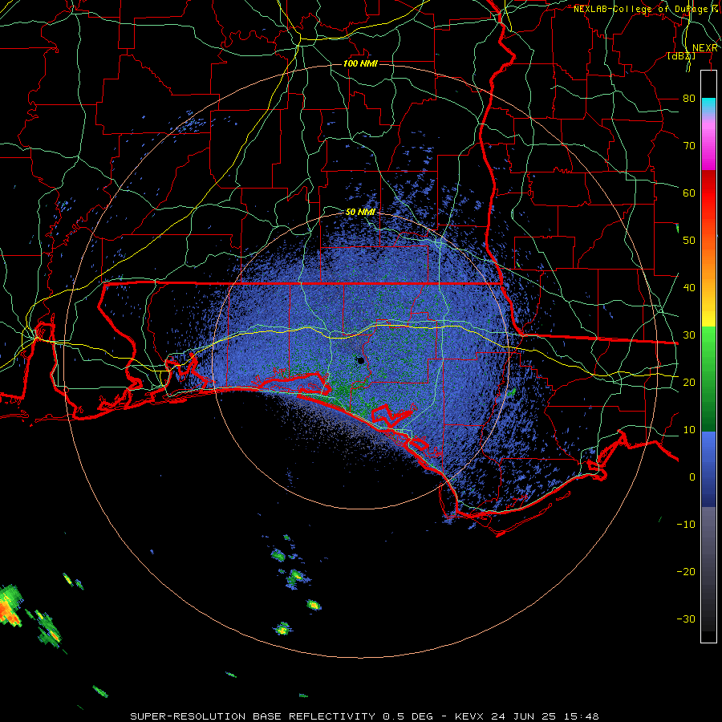
Task: Click the 100 NMI range ring label
Action: pyautogui.click(x=360, y=63)
